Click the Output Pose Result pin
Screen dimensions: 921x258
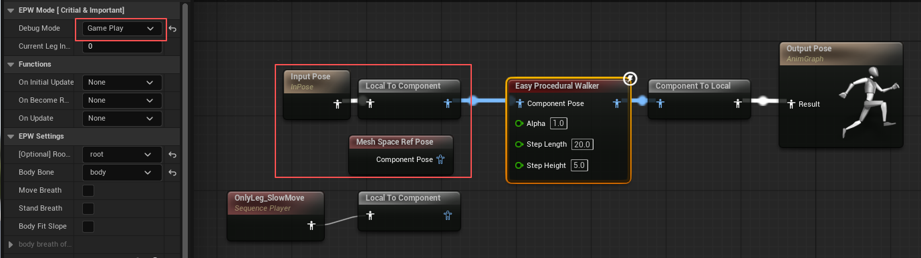click(791, 104)
